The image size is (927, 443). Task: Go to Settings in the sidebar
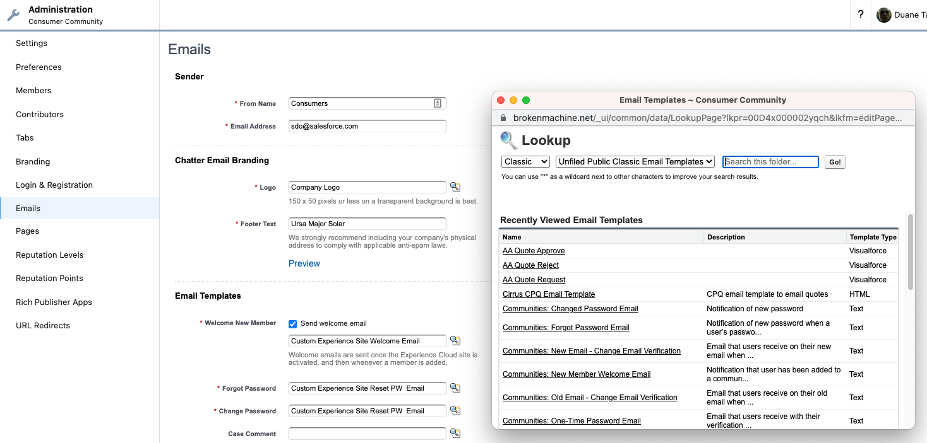pyautogui.click(x=32, y=43)
